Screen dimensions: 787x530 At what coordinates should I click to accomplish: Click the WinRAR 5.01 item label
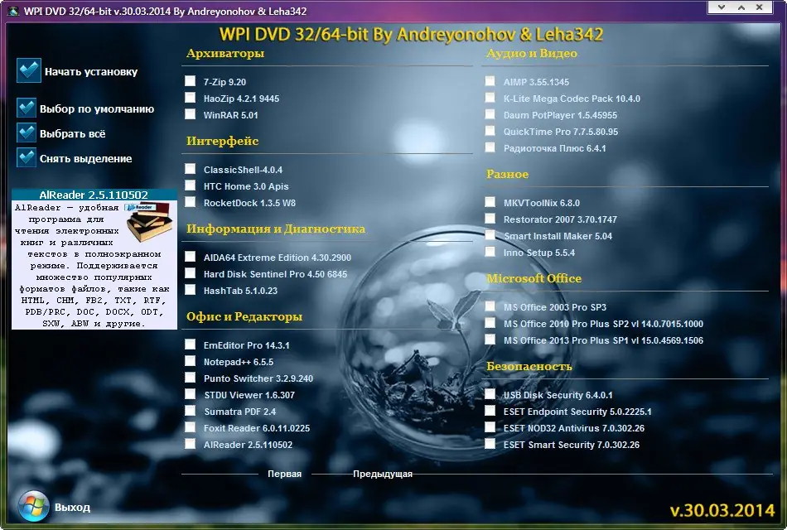(231, 115)
